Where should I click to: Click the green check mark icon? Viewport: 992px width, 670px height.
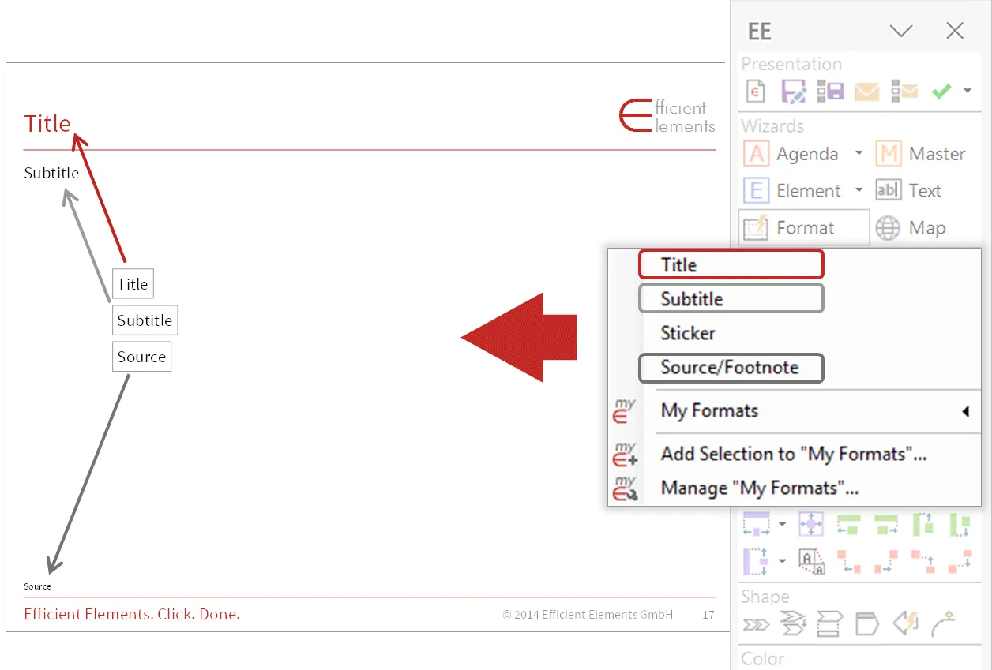tap(940, 91)
